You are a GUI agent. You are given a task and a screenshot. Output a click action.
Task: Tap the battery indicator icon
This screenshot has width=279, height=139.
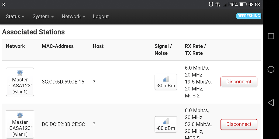coord(243,5)
